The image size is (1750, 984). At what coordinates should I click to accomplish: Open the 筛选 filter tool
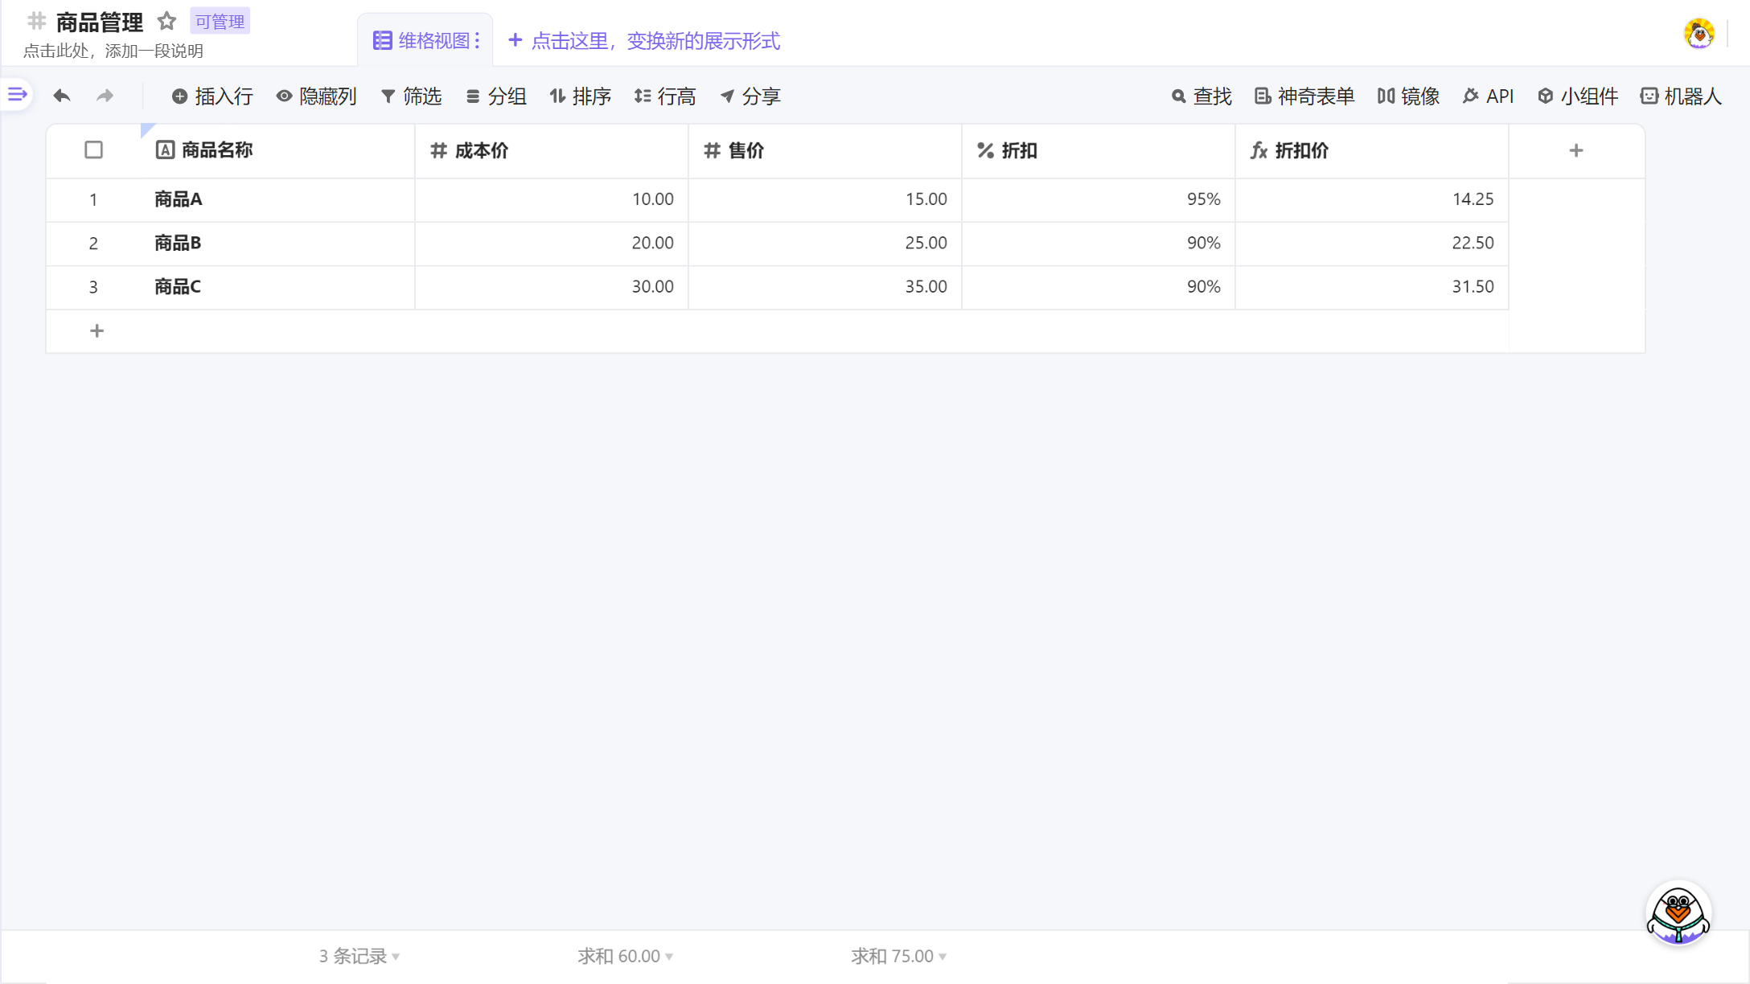click(x=412, y=96)
